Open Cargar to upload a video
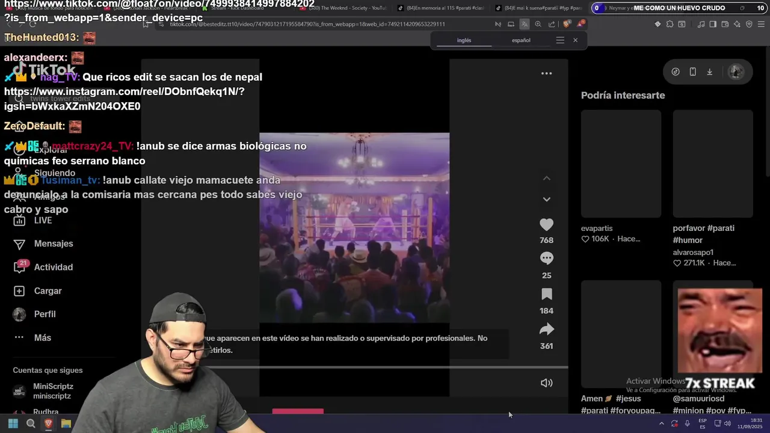The image size is (770, 433). click(x=38, y=291)
